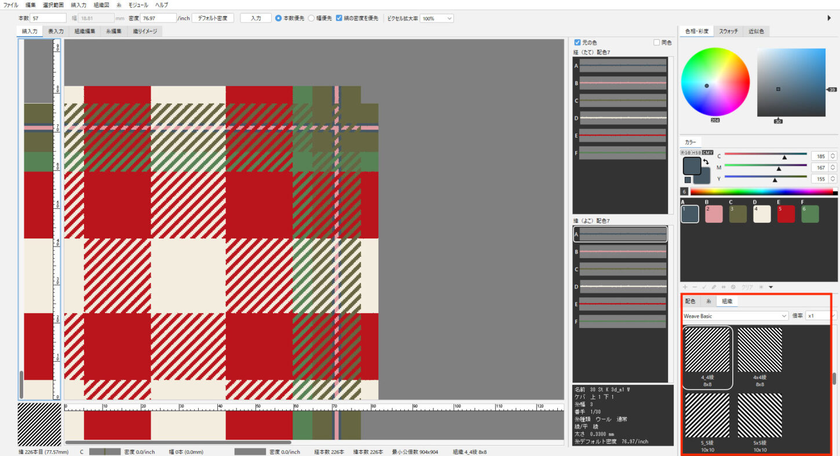Enable the 同色 checkbox
840x456 pixels.
tap(656, 42)
